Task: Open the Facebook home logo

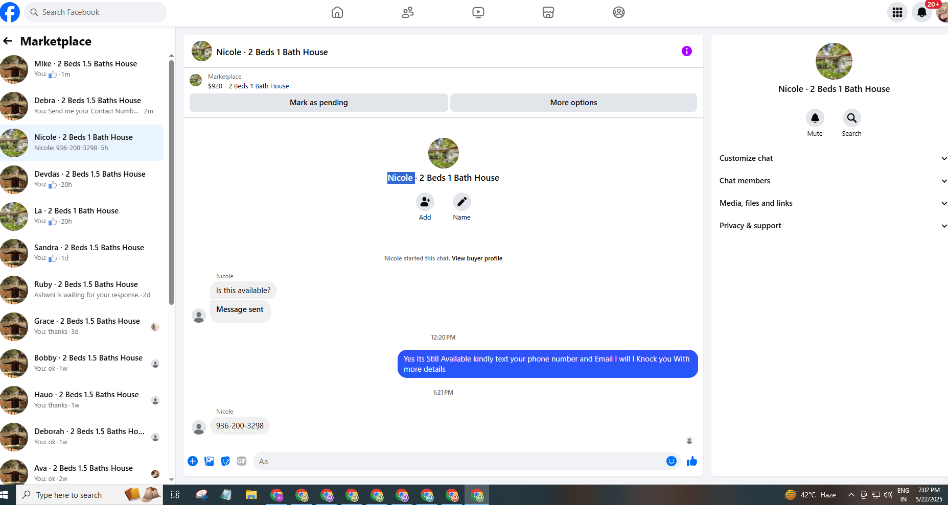Action: coord(9,12)
